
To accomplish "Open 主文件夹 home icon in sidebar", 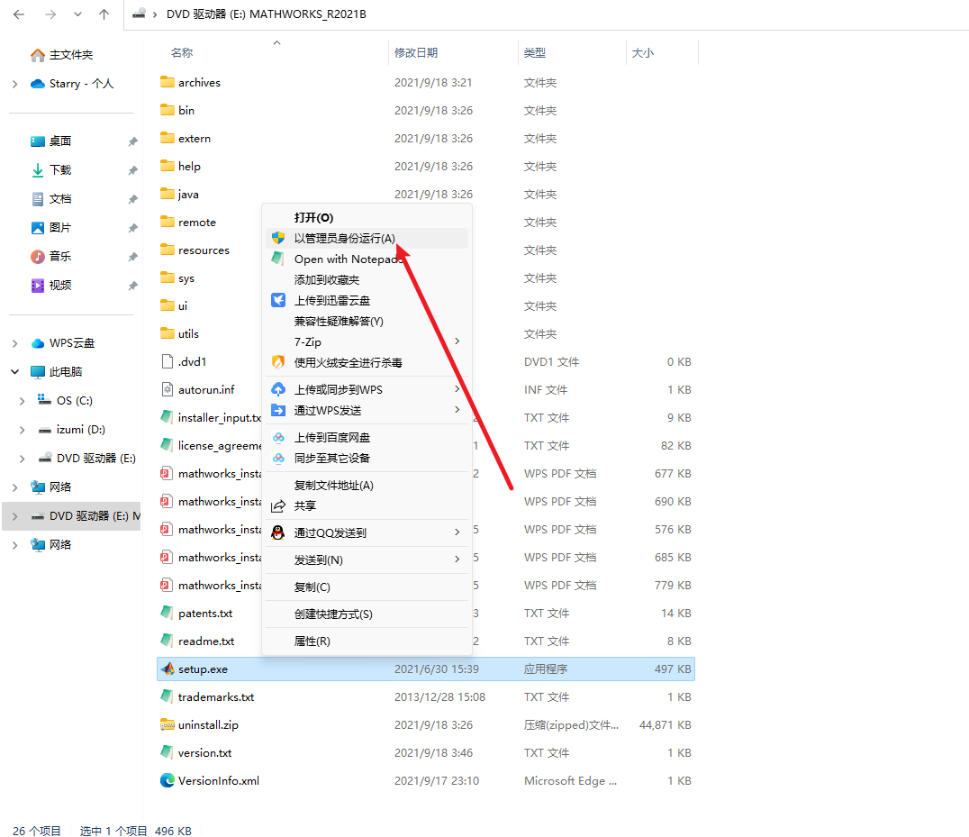I will 38,55.
